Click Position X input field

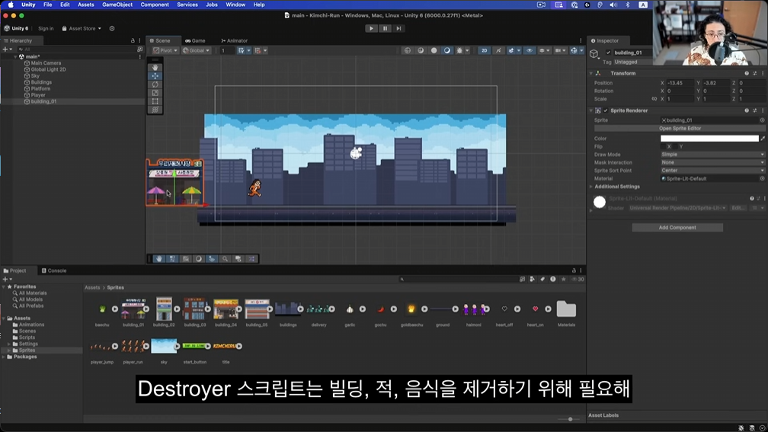680,83
